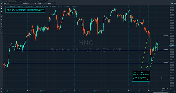The height and width of the screenshot is (93, 176).
Task: Click the current price 13,589.75 tag
Action: point(172,46)
